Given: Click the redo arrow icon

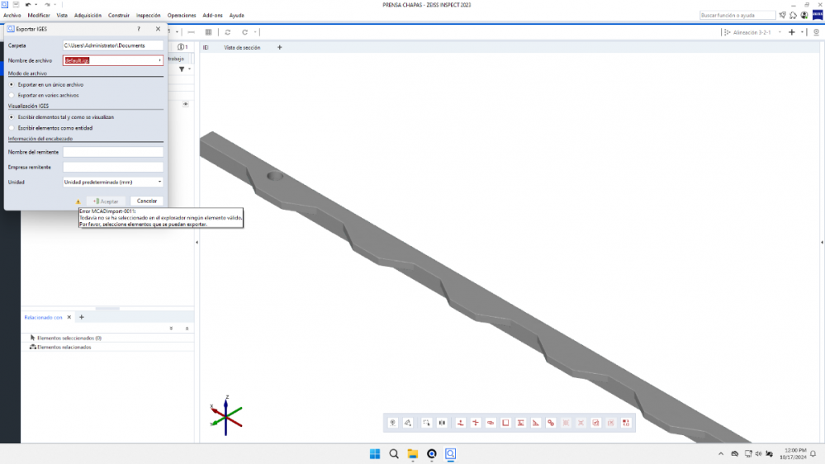Looking at the screenshot, I should (x=47, y=4).
